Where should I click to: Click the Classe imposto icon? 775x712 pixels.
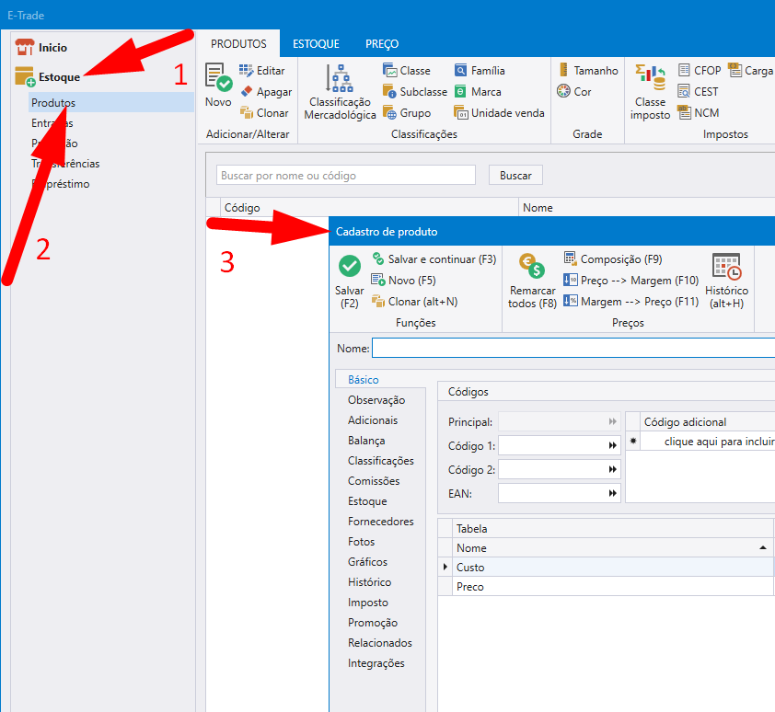[x=650, y=77]
